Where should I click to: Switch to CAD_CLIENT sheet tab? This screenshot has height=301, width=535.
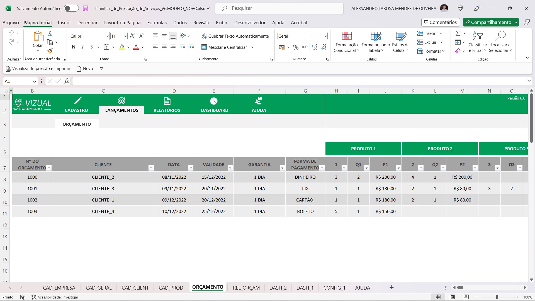(x=135, y=288)
